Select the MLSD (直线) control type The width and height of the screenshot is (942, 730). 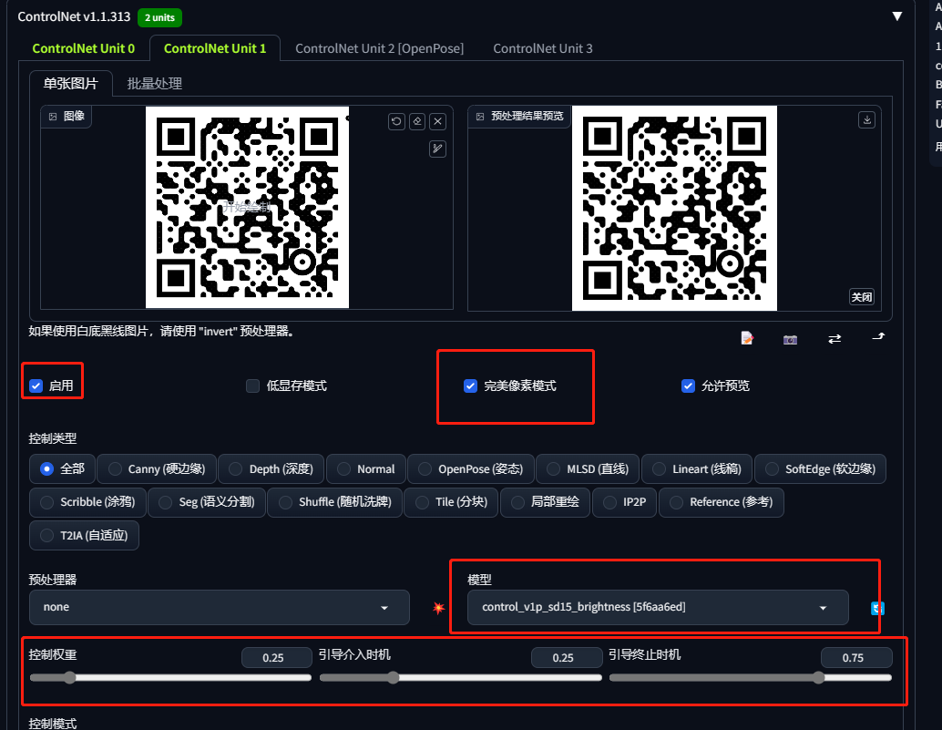tap(588, 468)
